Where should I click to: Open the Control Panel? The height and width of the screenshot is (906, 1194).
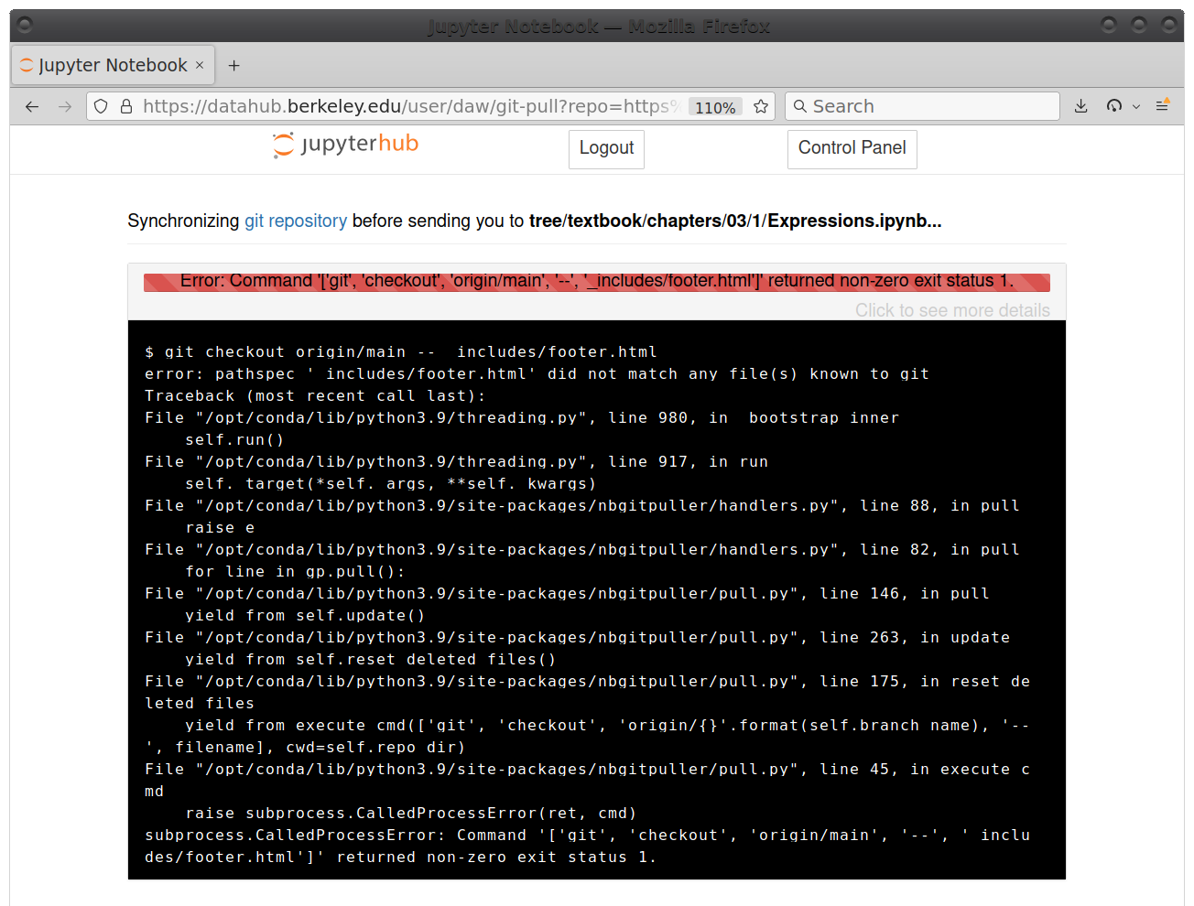pyautogui.click(x=852, y=148)
